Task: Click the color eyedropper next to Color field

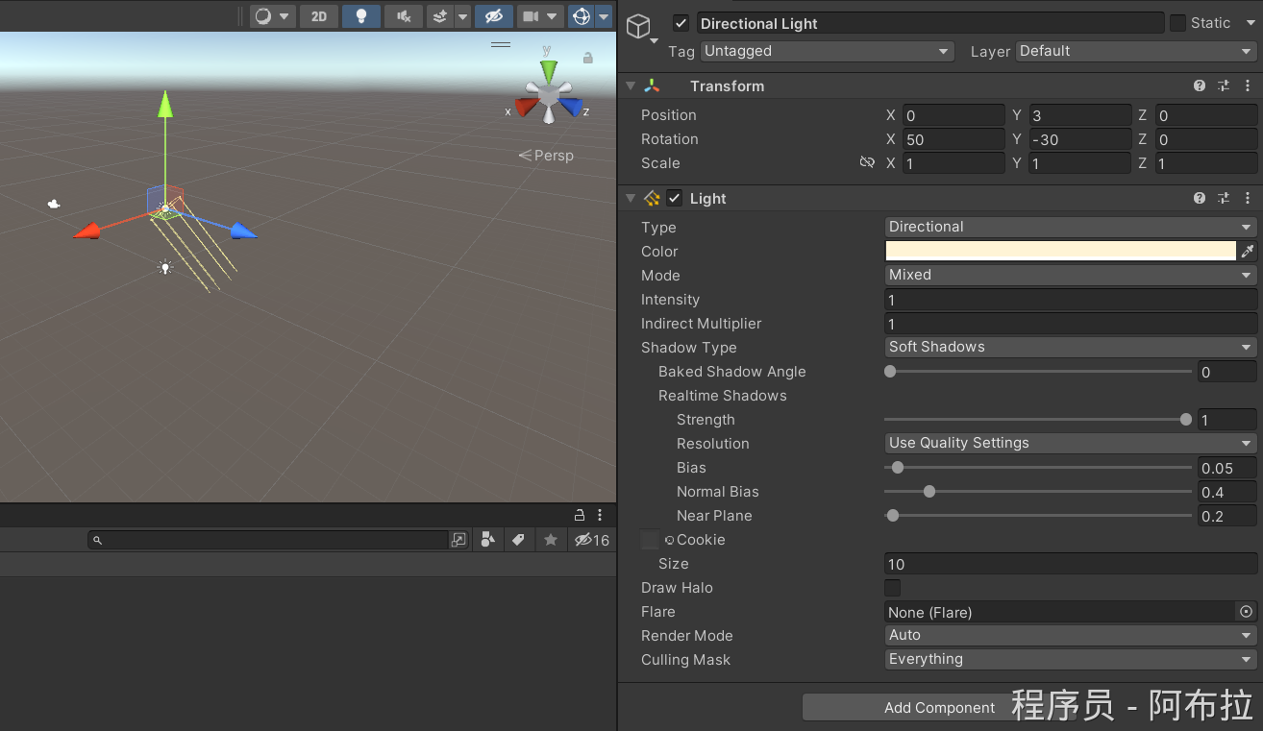Action: pyautogui.click(x=1248, y=252)
